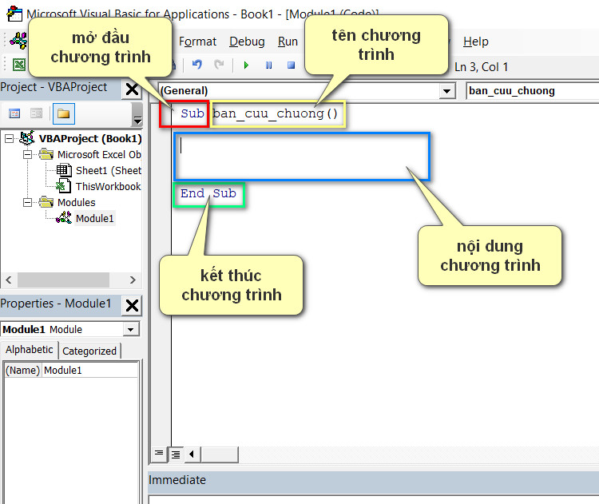
Task: Click the View Code icon in Project panel
Action: [x=14, y=113]
